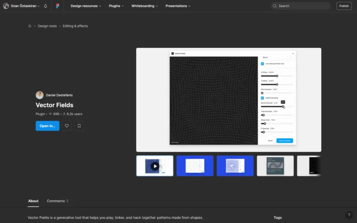
Task: Go to home breadcrumb icon
Action: click(x=30, y=26)
